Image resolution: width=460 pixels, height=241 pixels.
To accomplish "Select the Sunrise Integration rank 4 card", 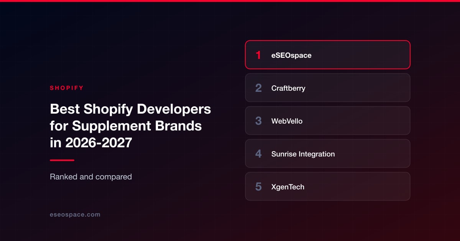I will (x=328, y=153).
